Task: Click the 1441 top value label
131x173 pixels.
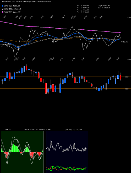Action: (x=31, y=17)
